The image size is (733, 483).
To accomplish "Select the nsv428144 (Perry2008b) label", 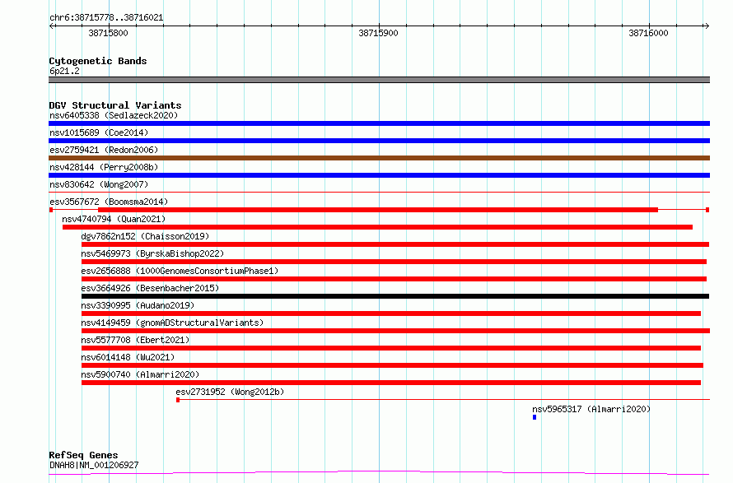I will click(104, 167).
